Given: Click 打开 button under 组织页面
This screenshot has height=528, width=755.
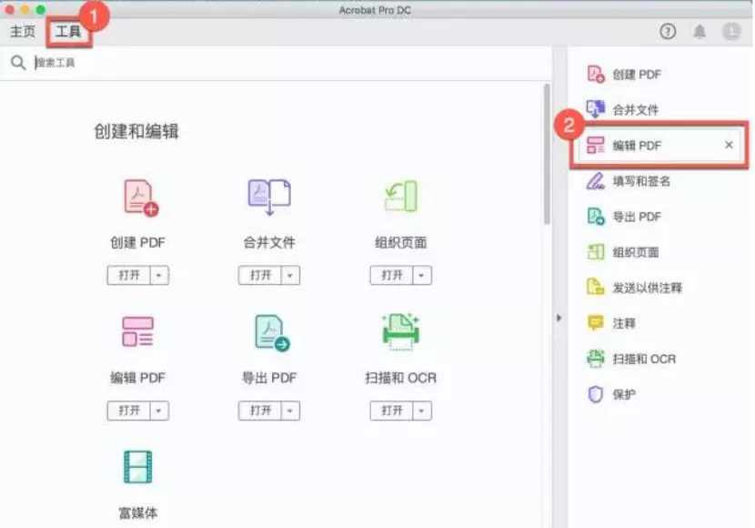Looking at the screenshot, I should coord(391,276).
